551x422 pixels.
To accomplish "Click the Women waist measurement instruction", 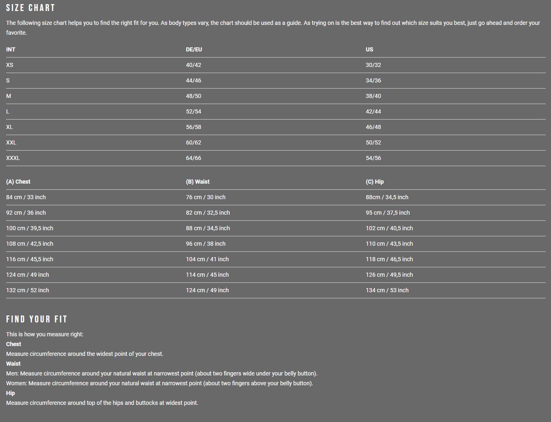I will pyautogui.click(x=159, y=383).
